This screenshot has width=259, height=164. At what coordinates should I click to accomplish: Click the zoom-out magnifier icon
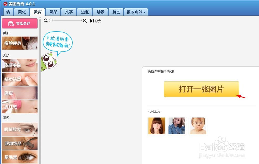tap(46, 21)
